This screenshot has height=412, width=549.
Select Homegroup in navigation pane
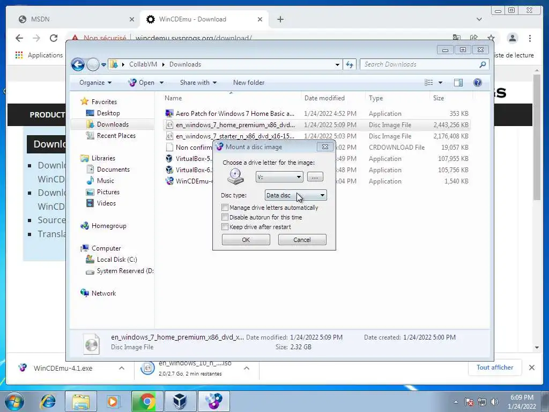(x=108, y=226)
